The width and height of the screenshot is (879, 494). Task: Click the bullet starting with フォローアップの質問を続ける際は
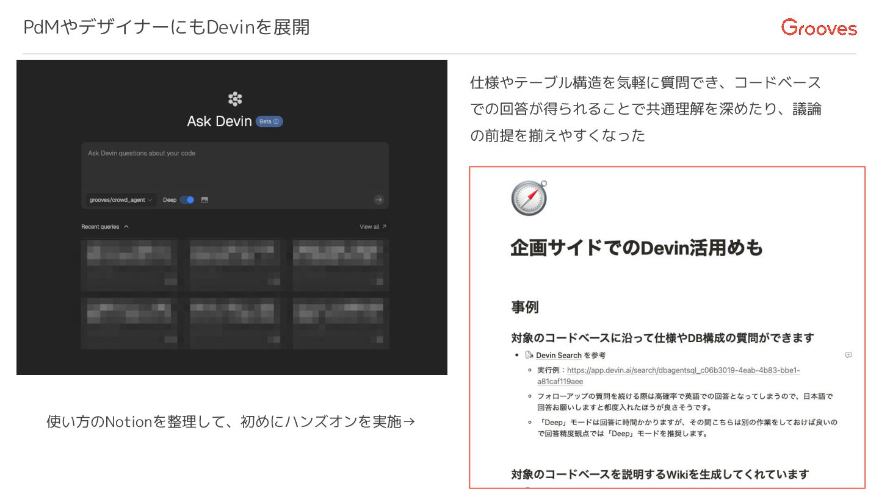coord(685,401)
